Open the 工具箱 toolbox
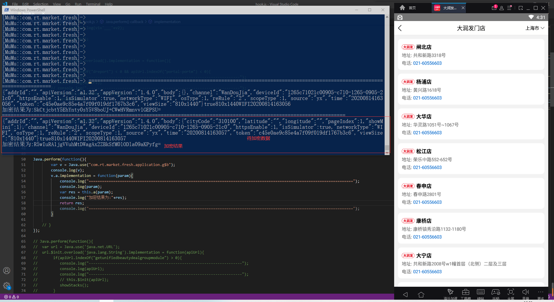This screenshot has height=302, width=554. [x=466, y=294]
